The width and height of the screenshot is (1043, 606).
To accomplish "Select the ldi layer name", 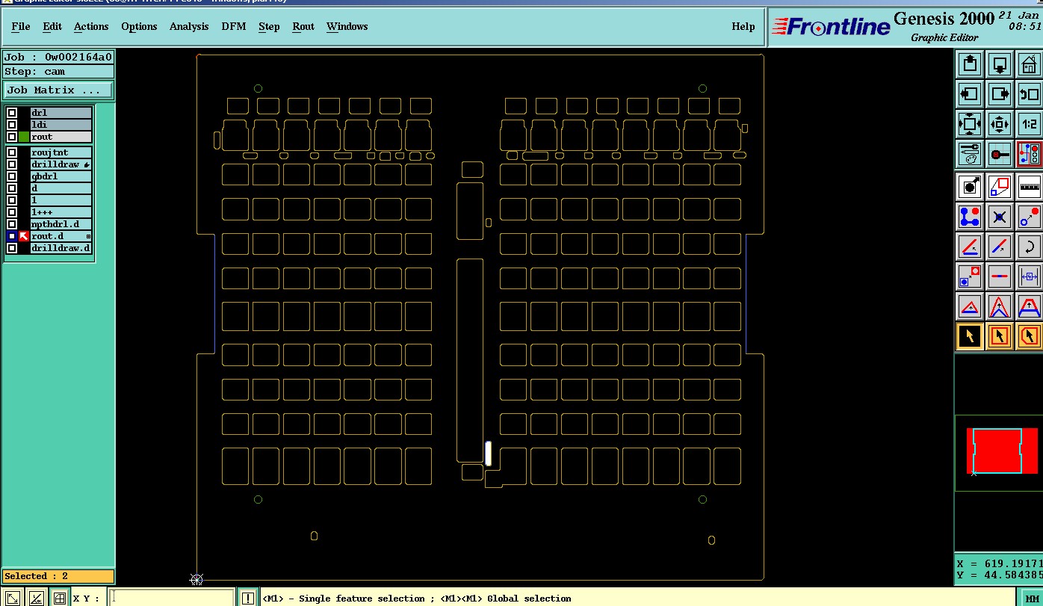I will click(x=61, y=125).
